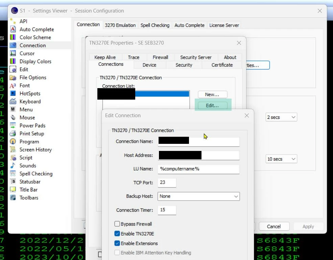Click the TCP Port field

pos(167,183)
